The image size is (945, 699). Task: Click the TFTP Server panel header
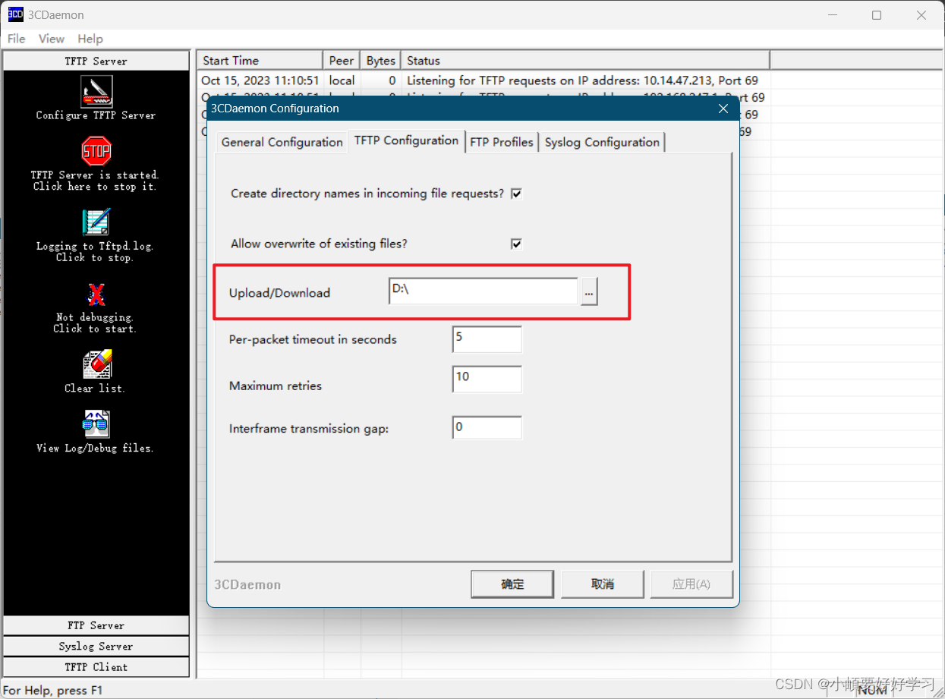point(96,61)
